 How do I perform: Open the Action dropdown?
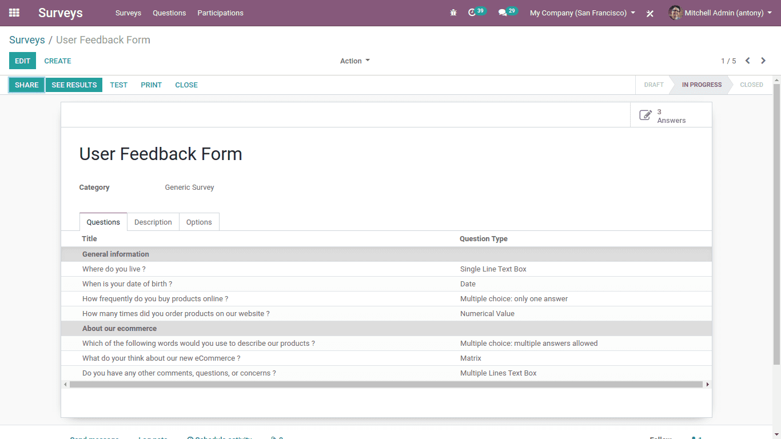pyautogui.click(x=355, y=61)
